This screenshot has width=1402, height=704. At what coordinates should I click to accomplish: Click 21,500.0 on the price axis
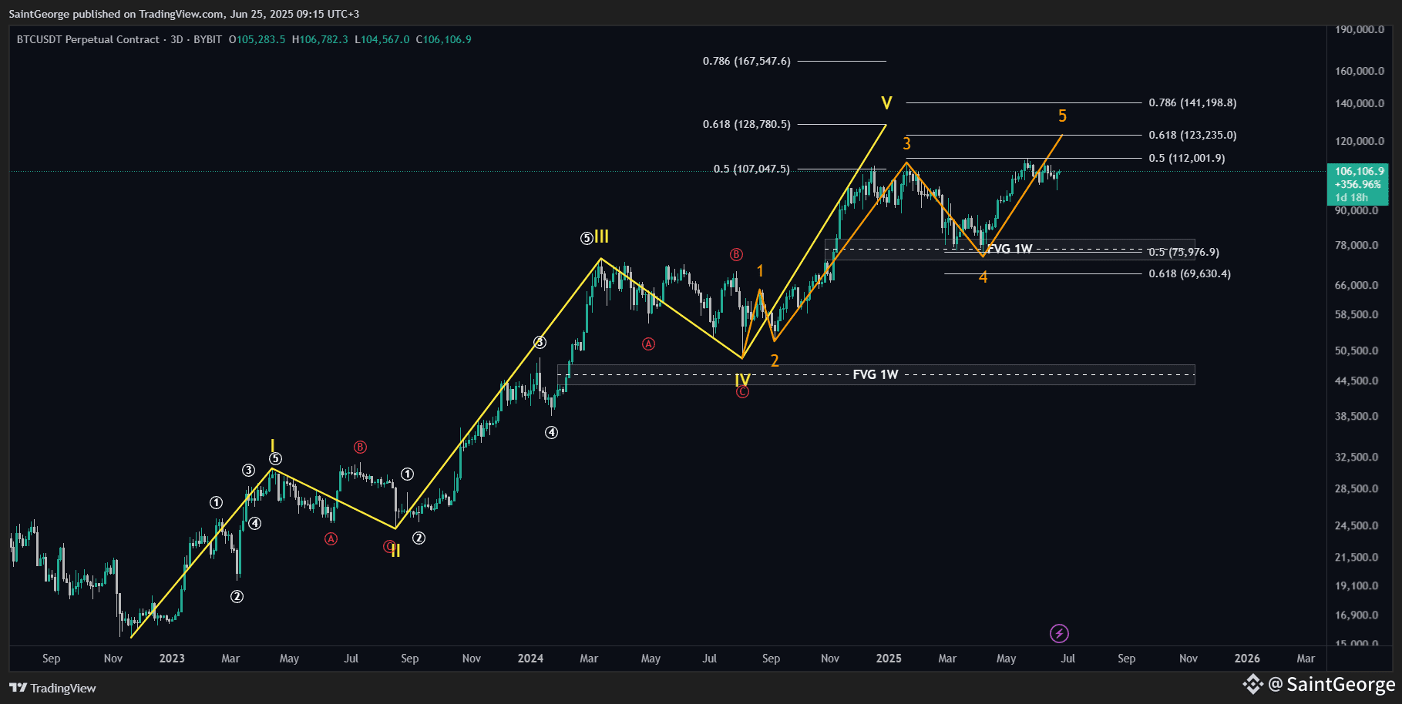click(x=1357, y=557)
